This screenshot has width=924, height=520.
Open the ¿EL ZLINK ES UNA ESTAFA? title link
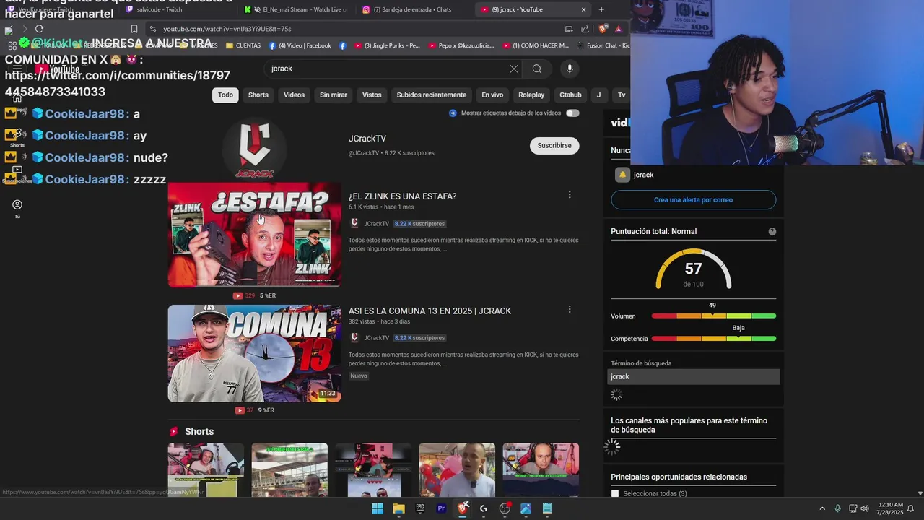click(x=402, y=196)
